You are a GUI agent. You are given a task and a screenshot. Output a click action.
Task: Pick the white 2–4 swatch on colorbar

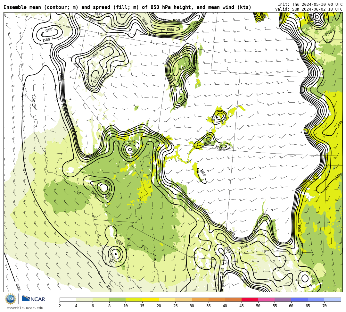coord(68,299)
